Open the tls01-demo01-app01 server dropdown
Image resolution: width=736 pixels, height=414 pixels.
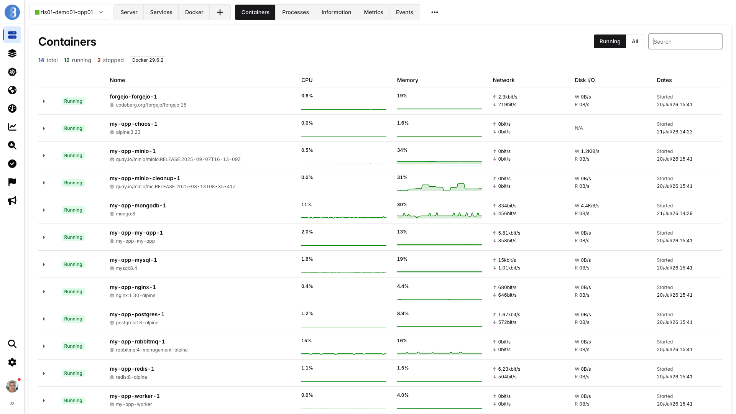click(x=69, y=12)
